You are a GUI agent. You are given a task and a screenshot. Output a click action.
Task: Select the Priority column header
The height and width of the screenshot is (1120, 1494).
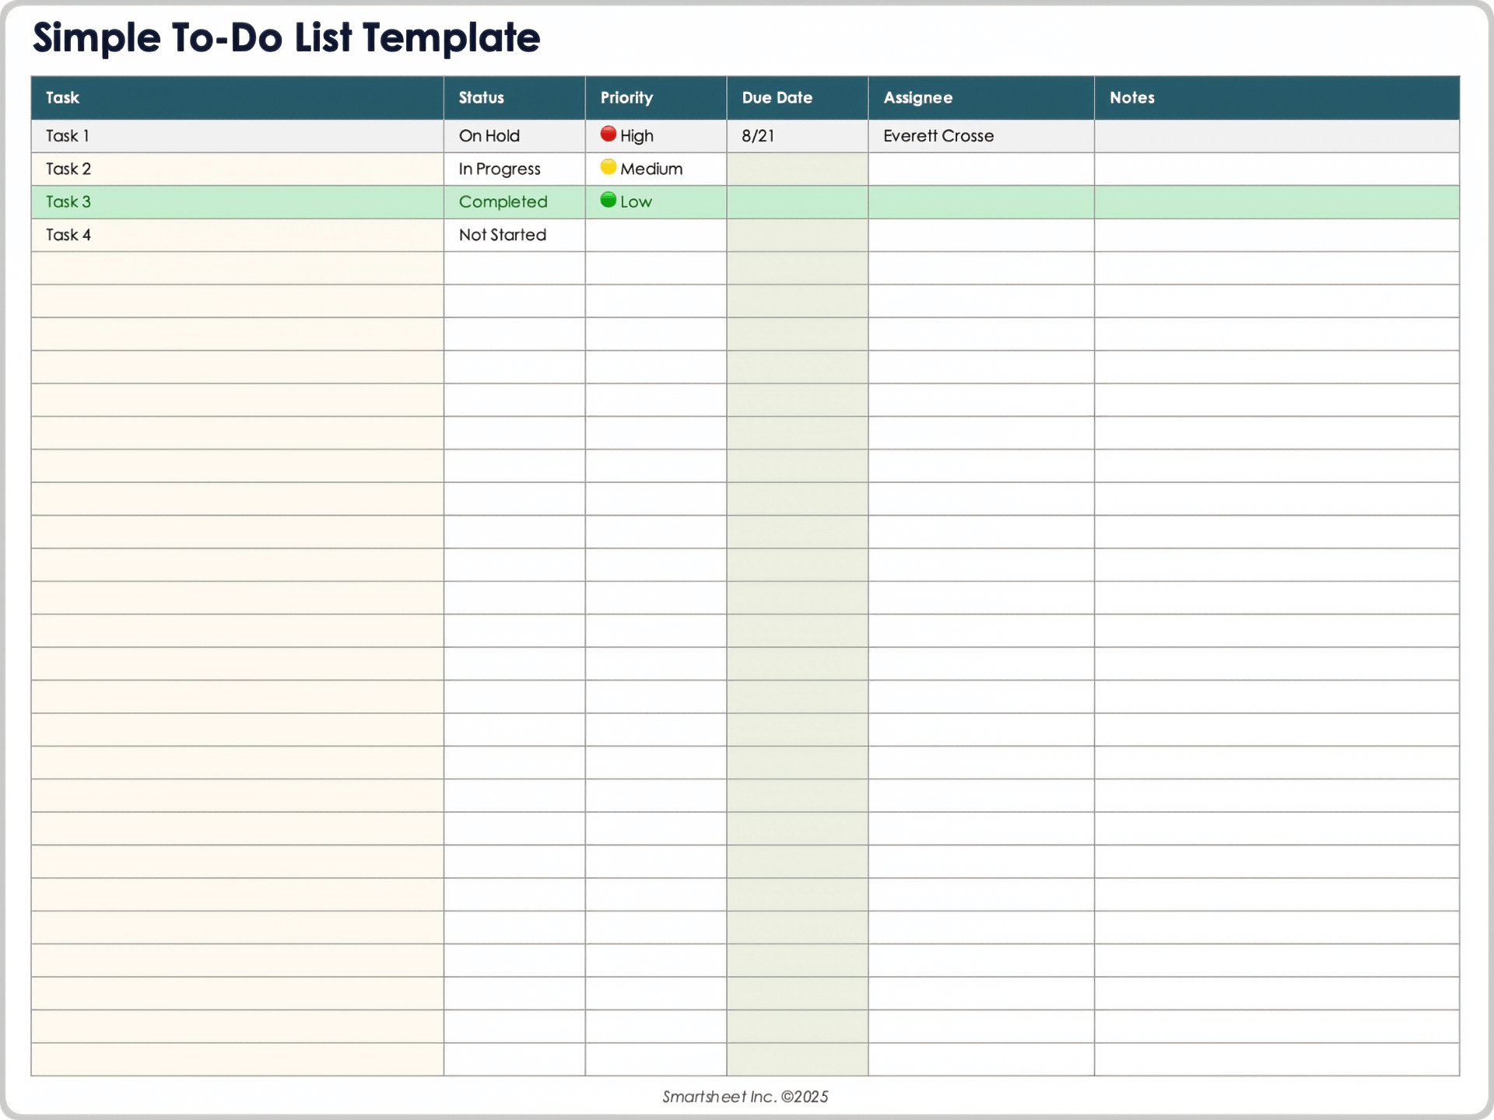tap(627, 97)
